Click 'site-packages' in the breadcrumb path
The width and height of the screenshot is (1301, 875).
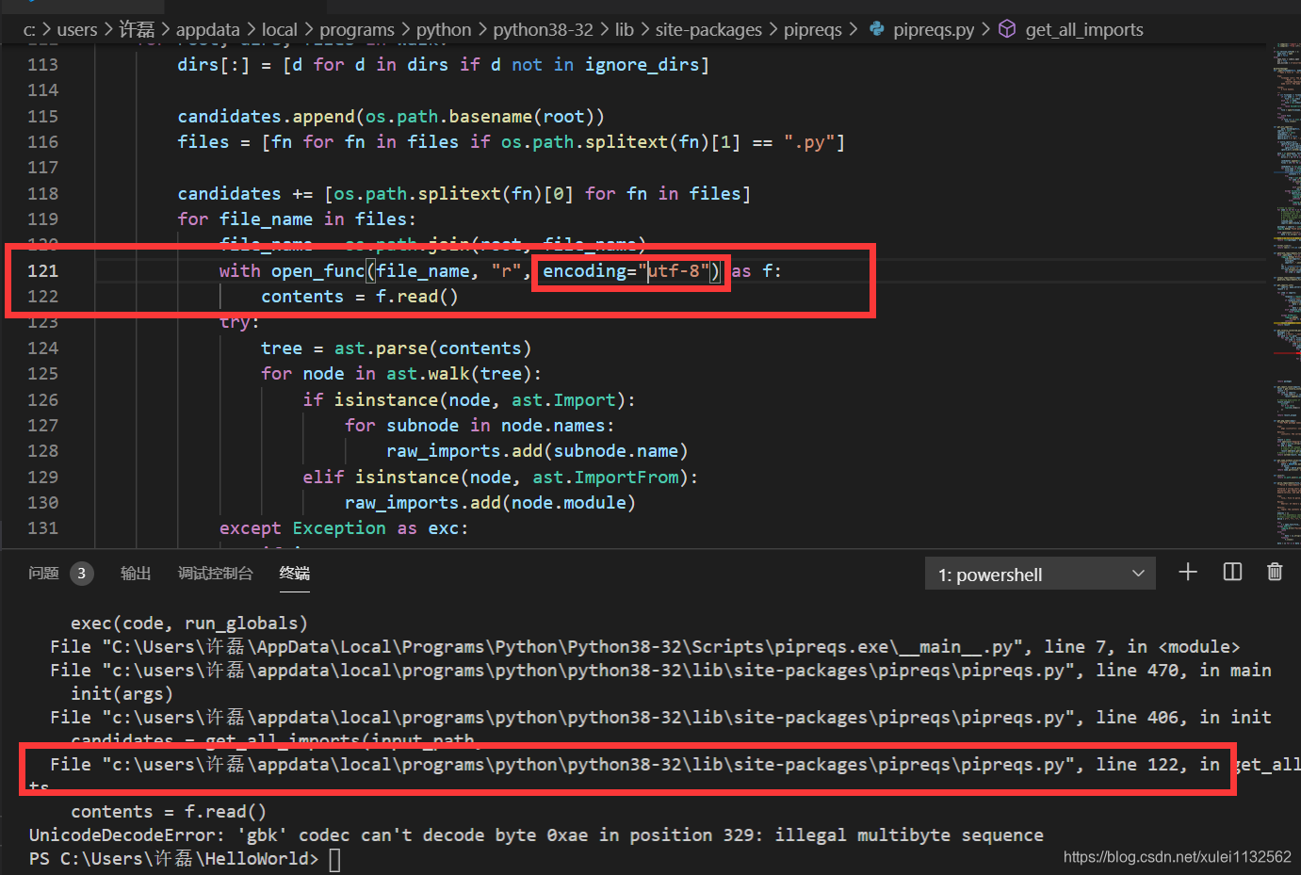[708, 29]
